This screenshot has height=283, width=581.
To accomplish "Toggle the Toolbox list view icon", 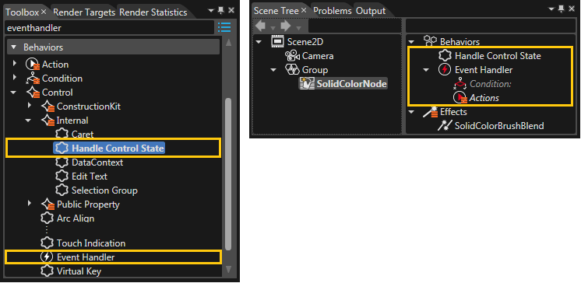I will (224, 28).
